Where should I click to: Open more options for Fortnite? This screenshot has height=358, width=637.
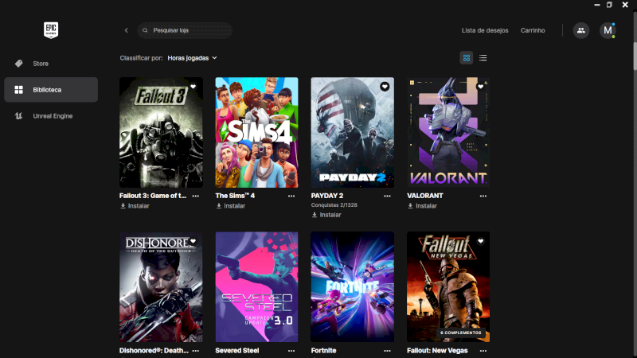coord(387,351)
